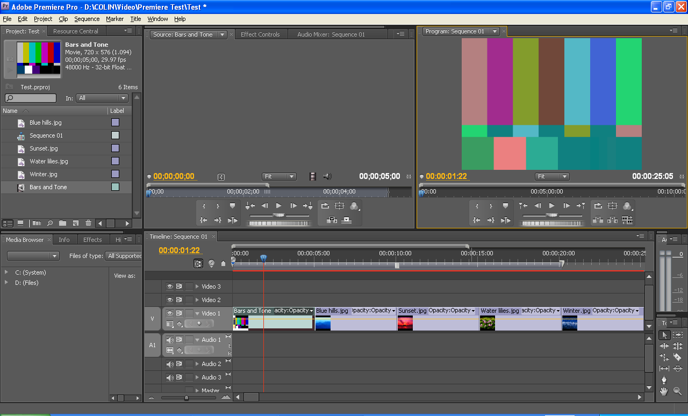This screenshot has width=688, height=416.
Task: Click Overlay button in Source monitor
Action: (x=347, y=220)
